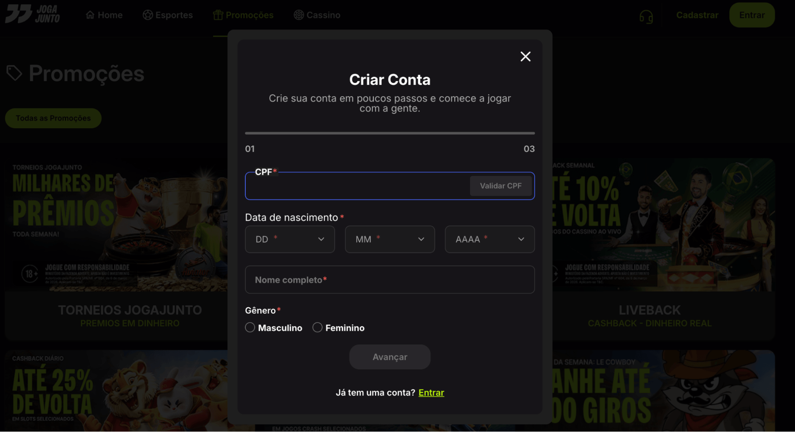Click TORNEIOS JOGAJUNTO card title

coord(130,310)
